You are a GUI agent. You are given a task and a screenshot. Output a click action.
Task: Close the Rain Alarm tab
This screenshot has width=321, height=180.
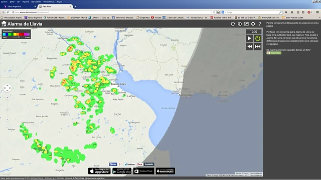pyautogui.click(x=70, y=6)
